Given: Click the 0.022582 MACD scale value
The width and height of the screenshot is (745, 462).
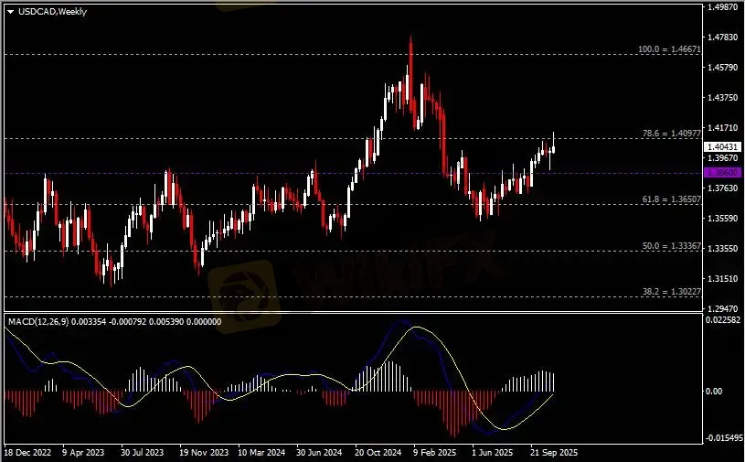Looking at the screenshot, I should (x=723, y=319).
